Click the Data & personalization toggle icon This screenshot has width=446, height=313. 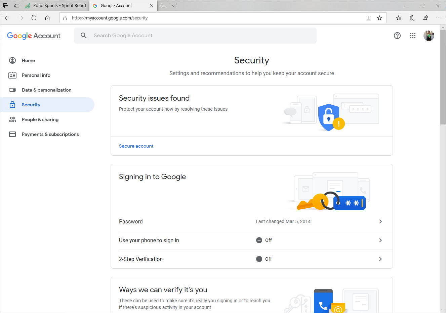[12, 90]
